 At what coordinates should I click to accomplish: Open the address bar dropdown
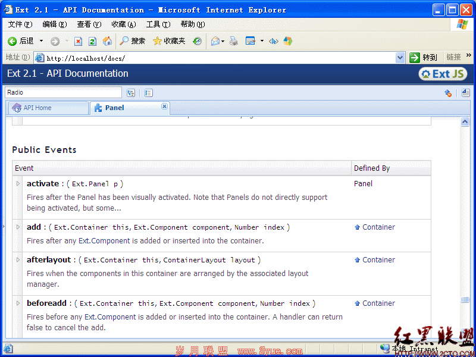[400, 57]
